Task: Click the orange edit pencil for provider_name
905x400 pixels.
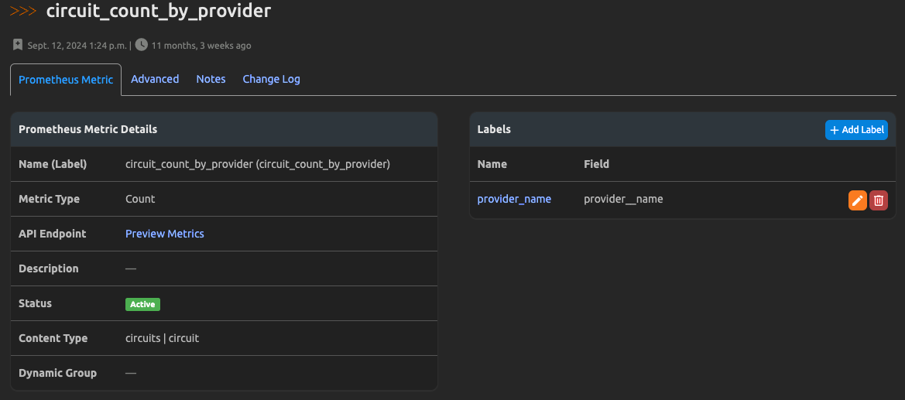Action: click(x=857, y=200)
